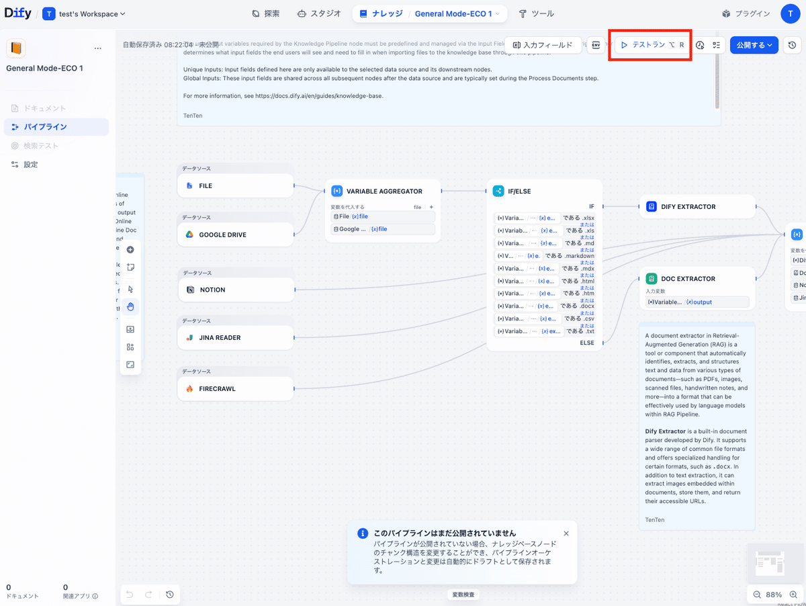Open the test's Workspace switcher
Viewport: 806px width, 606px height.
point(84,13)
